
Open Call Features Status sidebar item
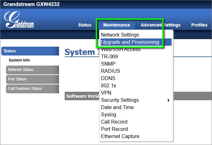point(25,89)
